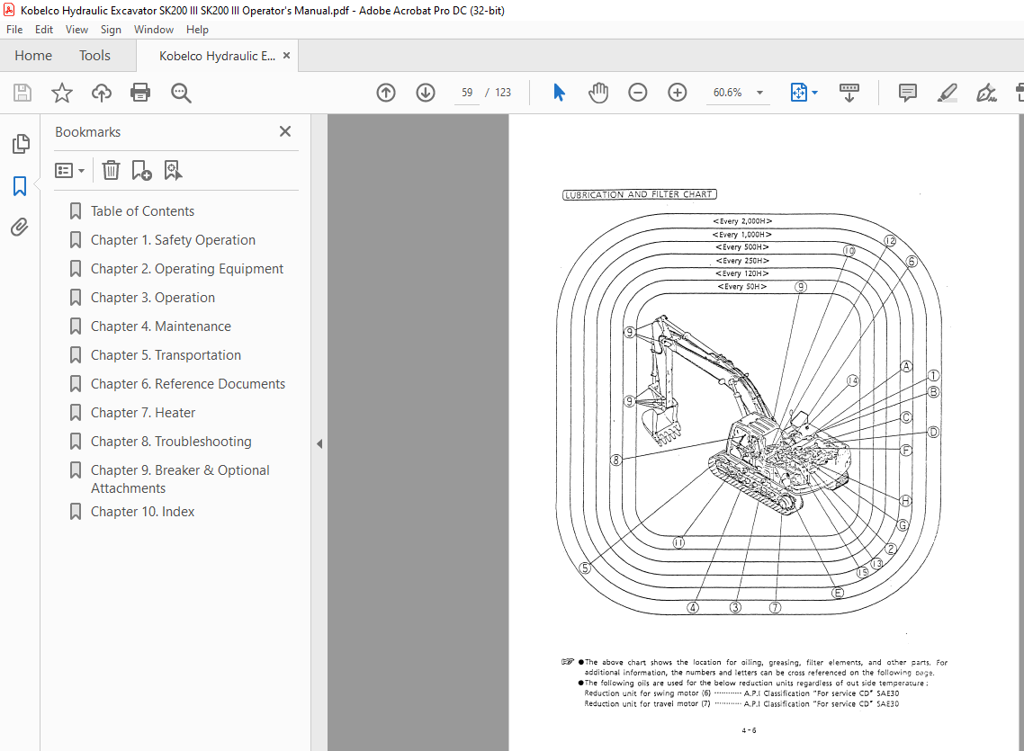Select the Highlight text tool
1024x751 pixels.
(x=947, y=93)
